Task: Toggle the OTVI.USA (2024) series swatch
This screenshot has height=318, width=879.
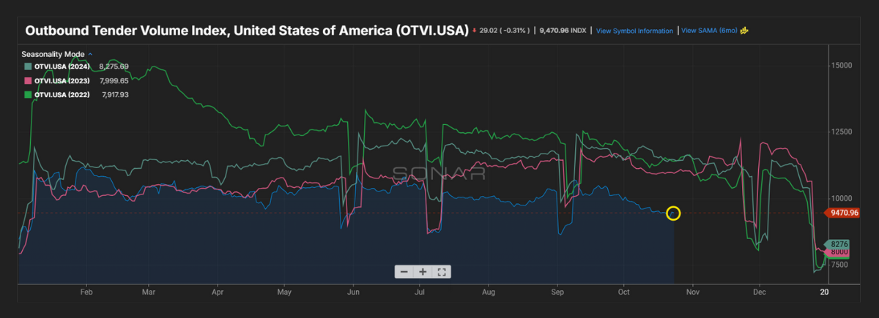Action: point(27,67)
